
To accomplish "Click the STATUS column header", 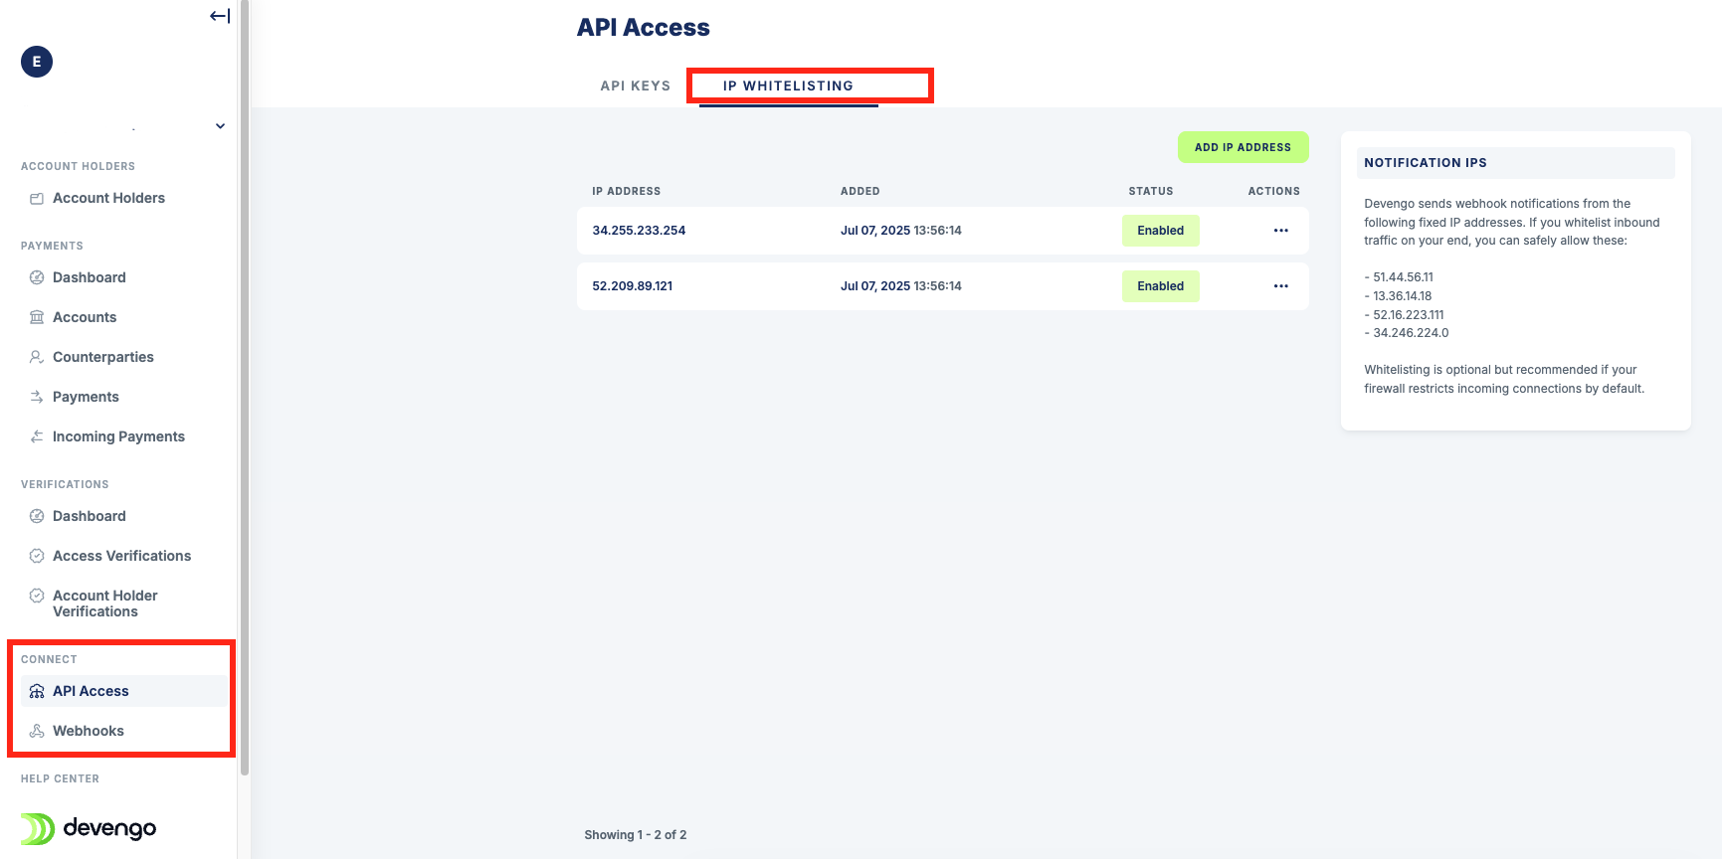I will pos(1151,191).
